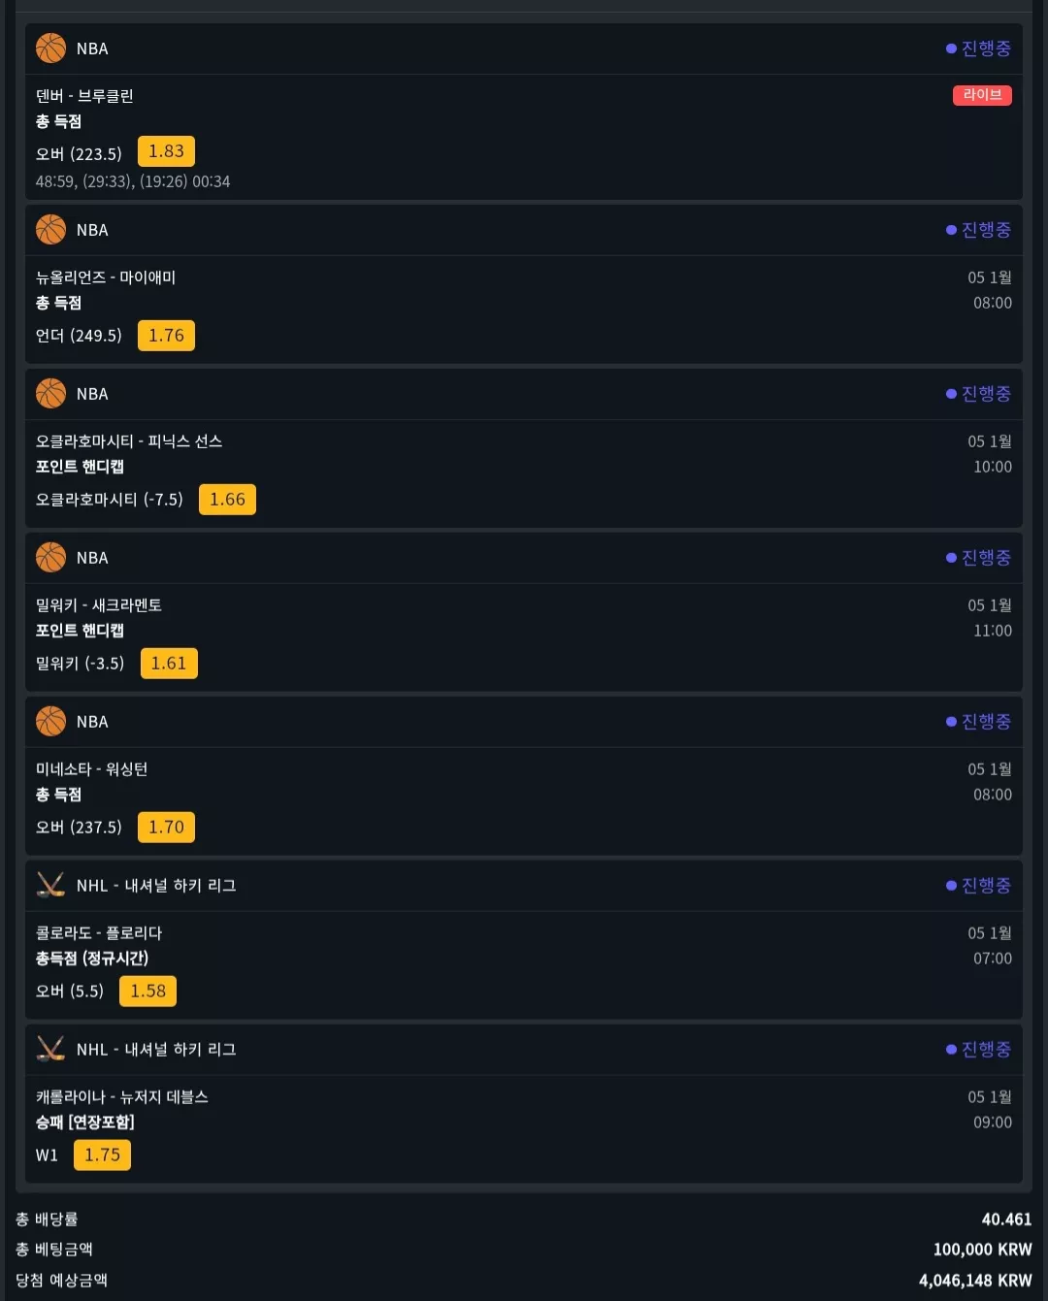Click the 1.61 odds for Milwaukee -3.5
The image size is (1048, 1301).
coord(169,664)
